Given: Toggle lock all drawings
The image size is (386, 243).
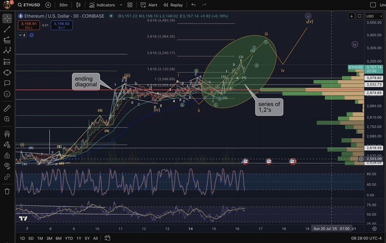Looking at the screenshot, I should (x=7, y=155).
